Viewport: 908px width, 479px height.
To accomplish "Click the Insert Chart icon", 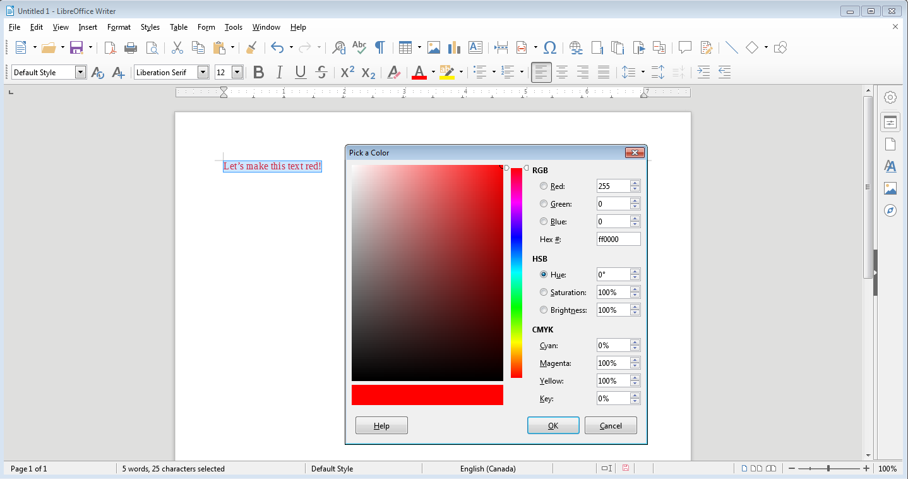I will (x=454, y=47).
